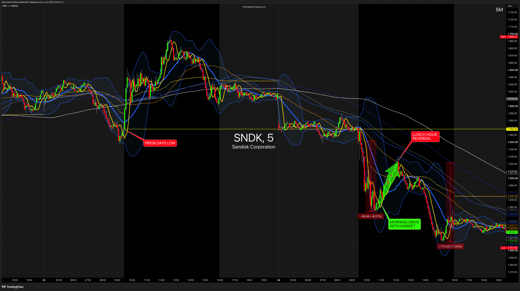
Task: Click the 1,449.90 blue price label
Action: point(512,214)
